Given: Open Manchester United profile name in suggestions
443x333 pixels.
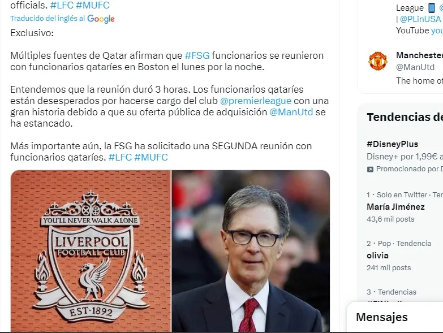Looking at the screenshot, I should click(420, 55).
